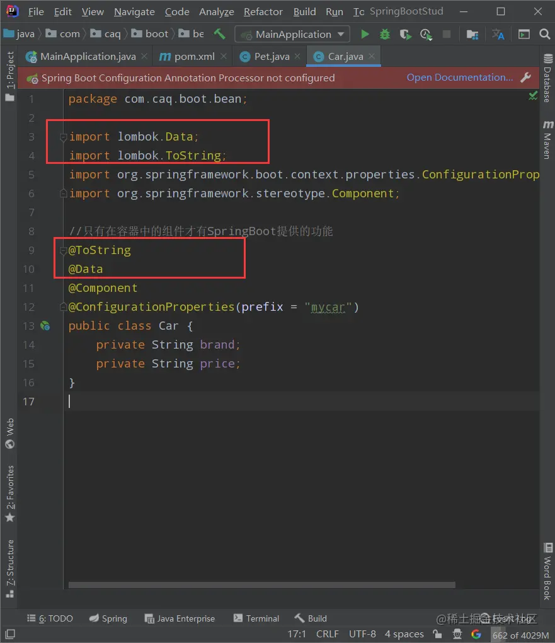Image resolution: width=555 pixels, height=643 pixels.
Task: Open MainApplication run configuration dropdown
Action: 293,35
